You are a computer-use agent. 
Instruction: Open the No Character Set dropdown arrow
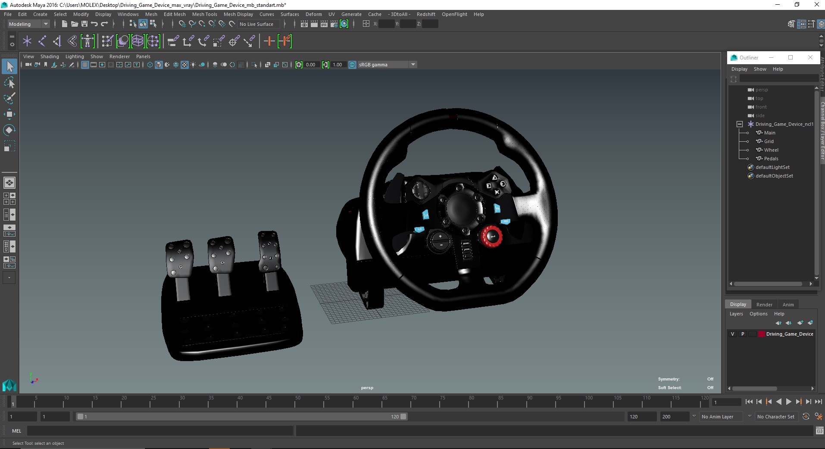[x=750, y=417]
